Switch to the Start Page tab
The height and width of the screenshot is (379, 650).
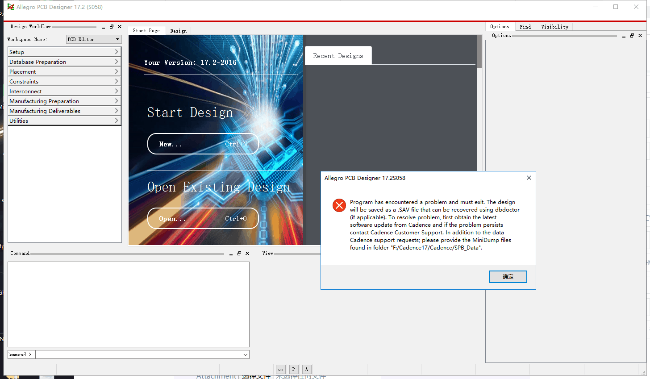146,30
